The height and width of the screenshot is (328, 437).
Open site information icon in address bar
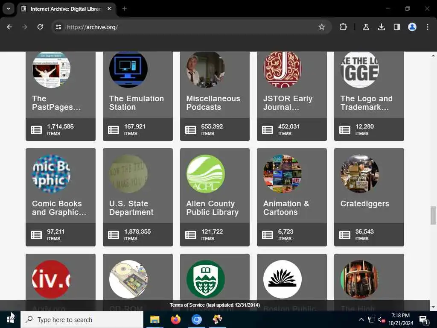click(x=58, y=27)
